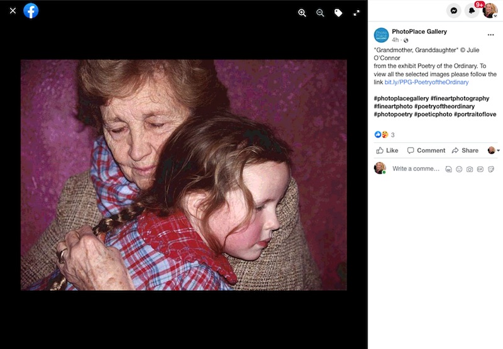Zoom out of the photo

(320, 13)
